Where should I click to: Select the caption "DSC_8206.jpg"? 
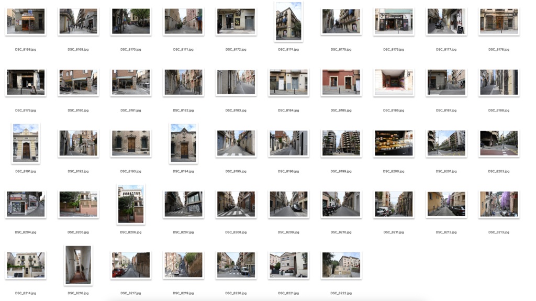pos(131,232)
